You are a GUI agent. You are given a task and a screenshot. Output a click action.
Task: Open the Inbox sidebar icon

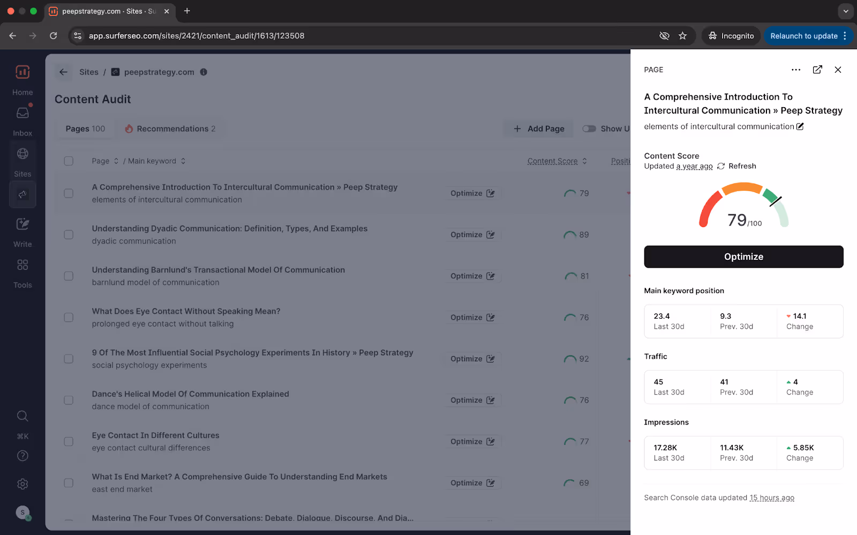(x=22, y=113)
